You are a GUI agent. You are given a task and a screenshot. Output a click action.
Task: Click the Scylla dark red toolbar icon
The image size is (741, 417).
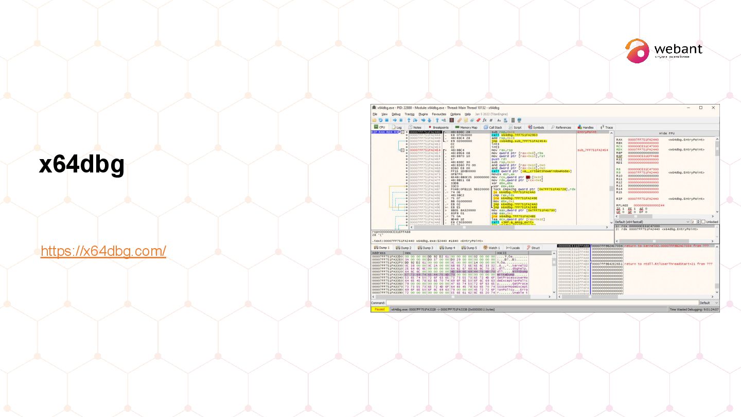(451, 120)
